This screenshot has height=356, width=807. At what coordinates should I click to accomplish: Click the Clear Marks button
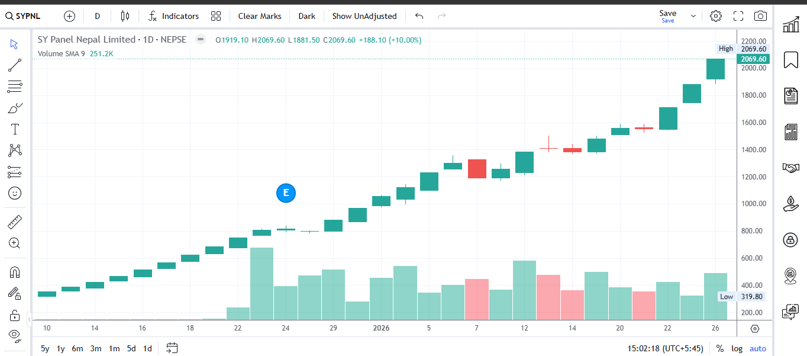(260, 16)
